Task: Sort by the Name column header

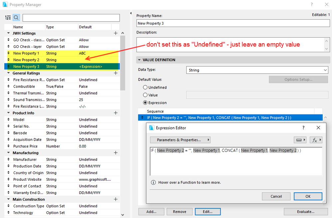Action: (x=29, y=27)
